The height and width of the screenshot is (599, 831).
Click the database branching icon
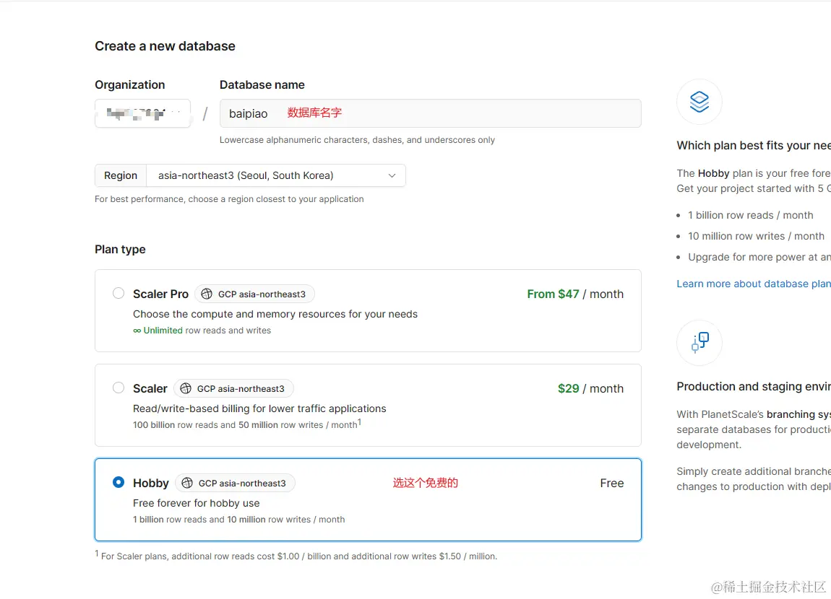click(699, 342)
